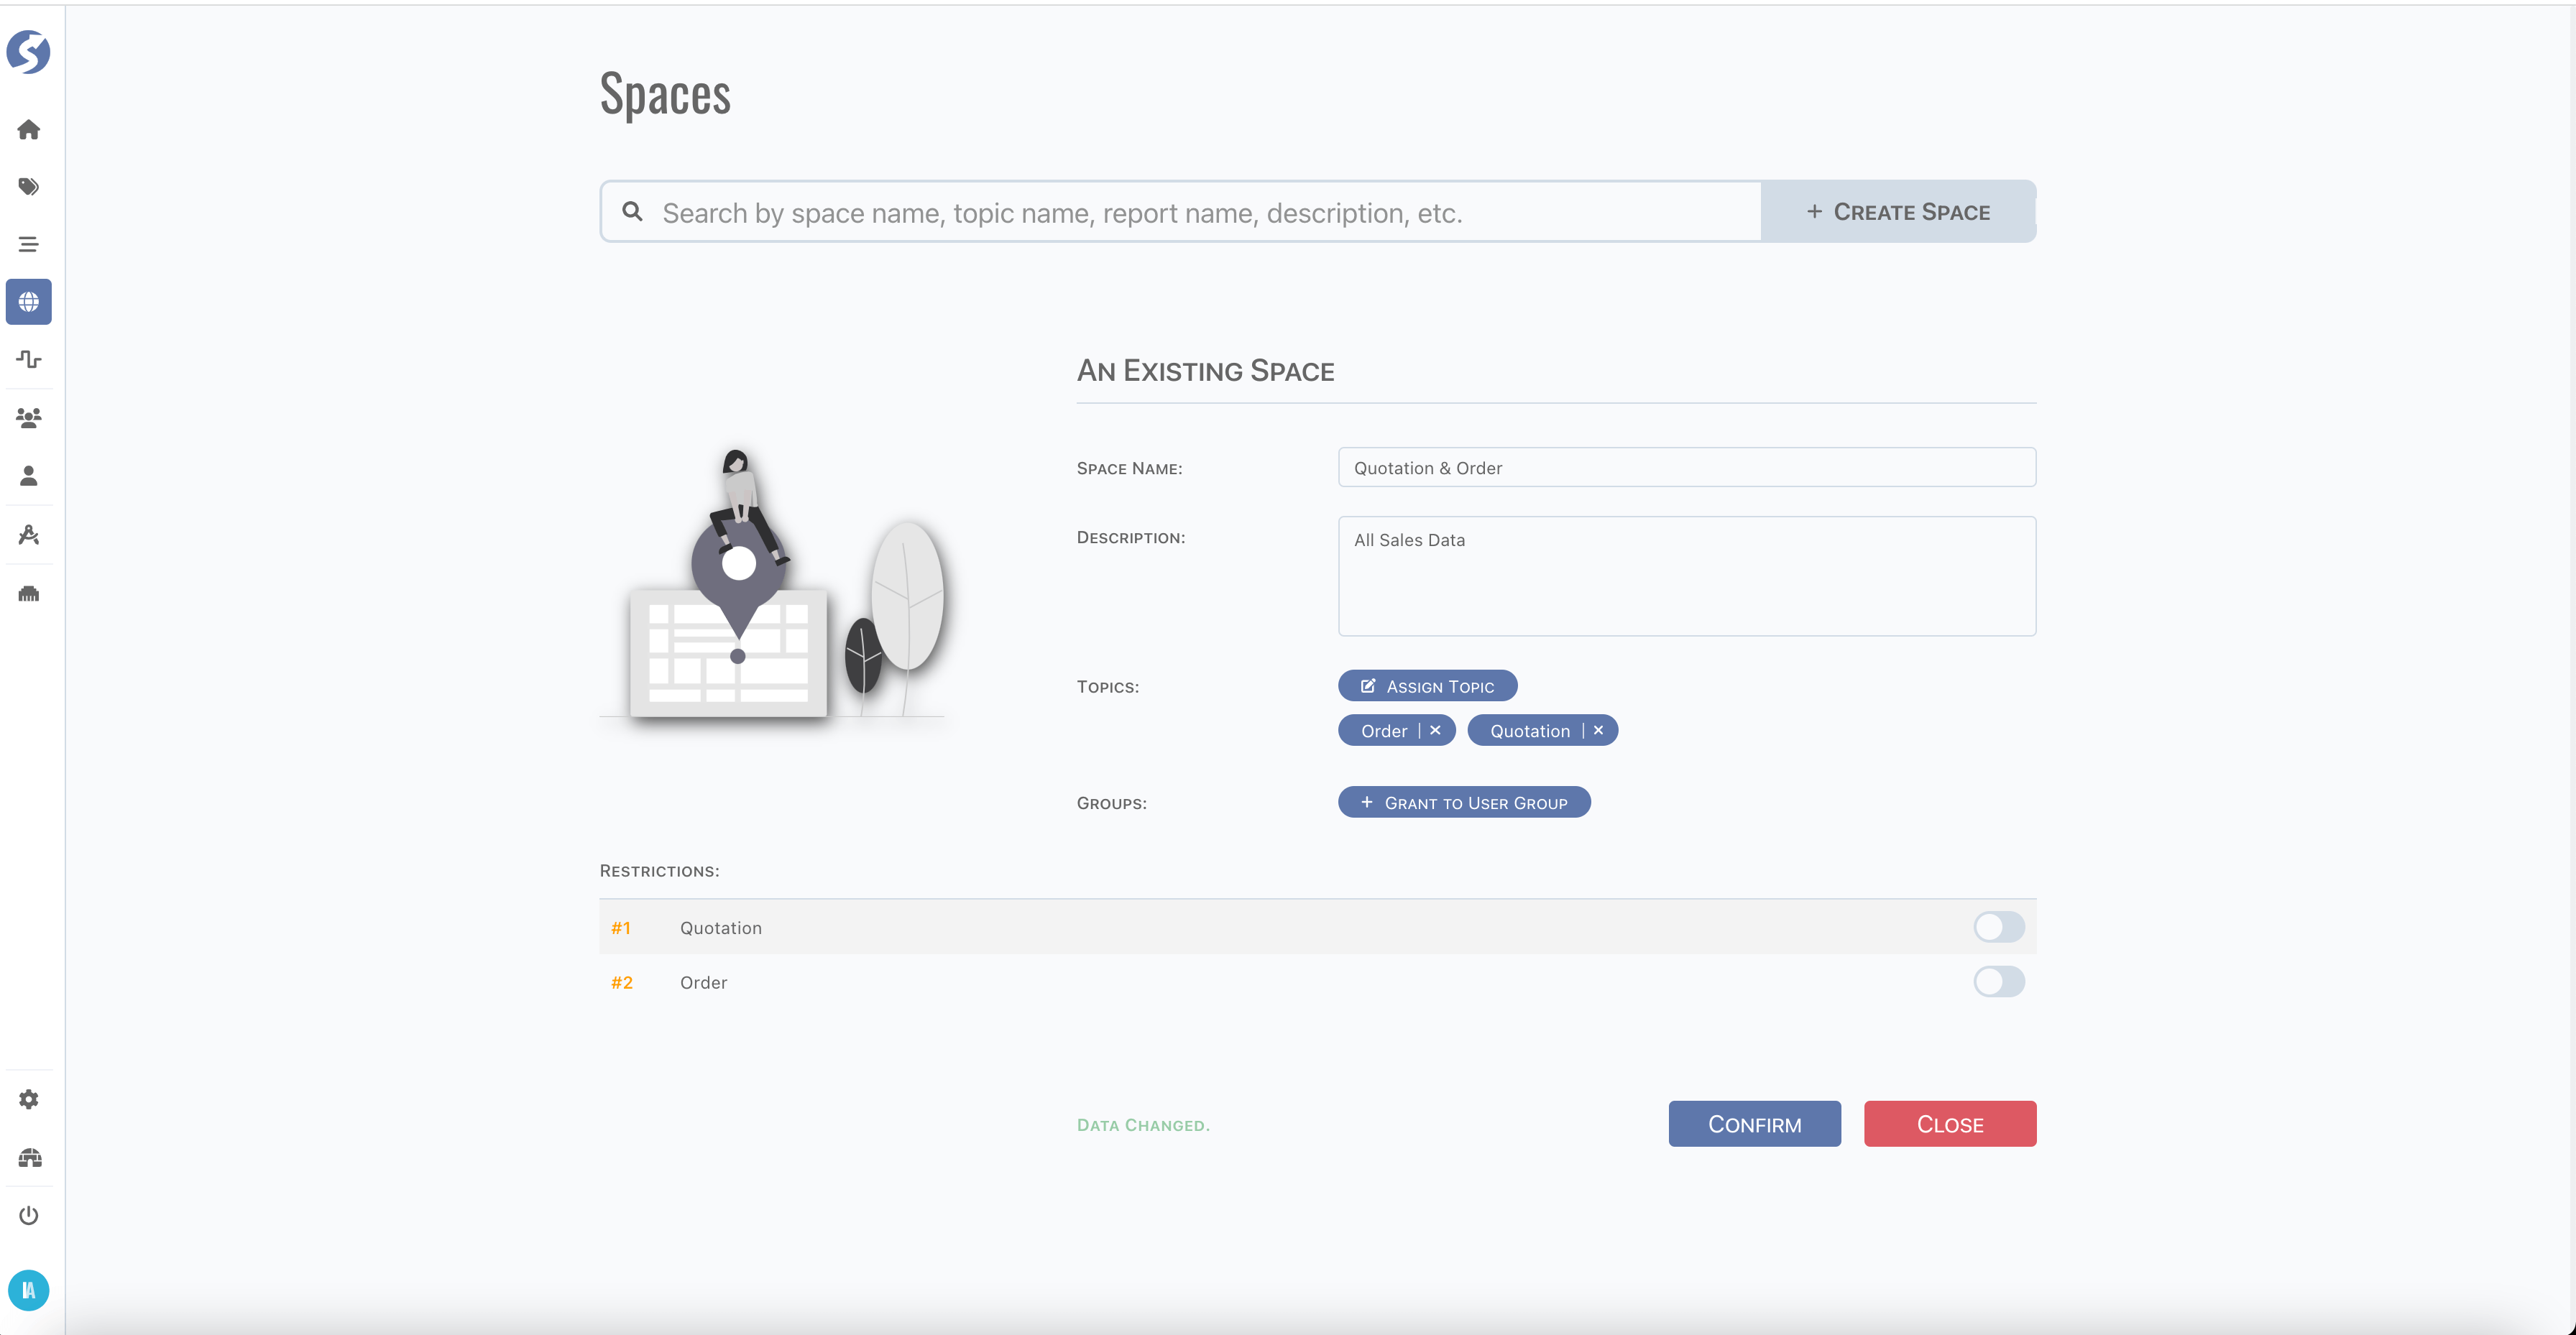Click the single user sidebar icon
The width and height of the screenshot is (2576, 1335).
coord(28,476)
